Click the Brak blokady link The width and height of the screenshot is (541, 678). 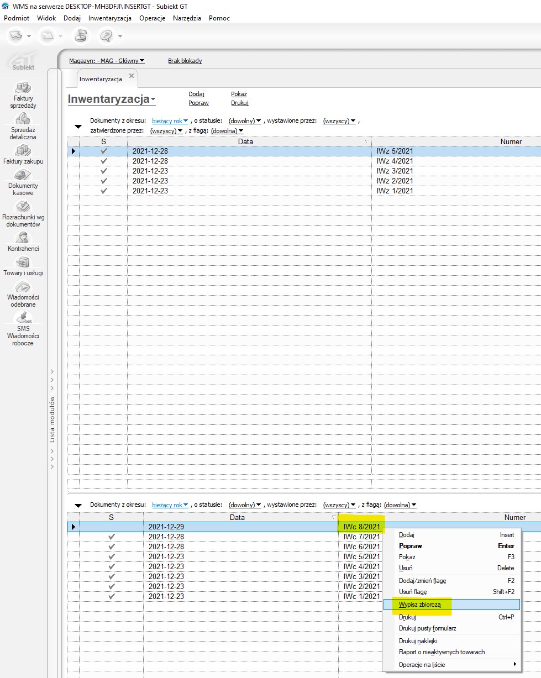[185, 61]
